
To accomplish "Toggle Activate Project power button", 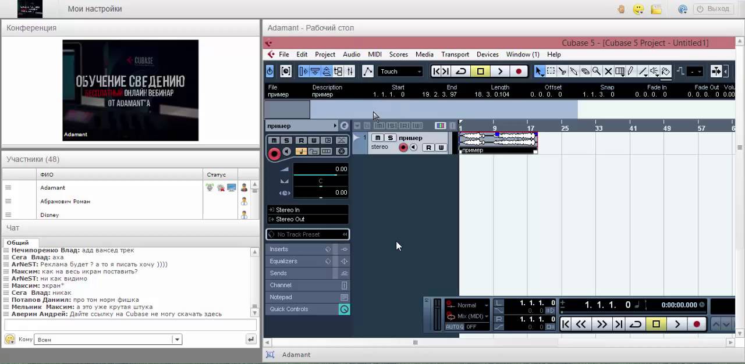I will click(x=270, y=71).
